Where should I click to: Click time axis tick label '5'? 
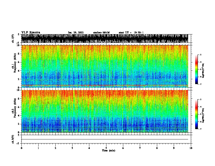(106, 148)
